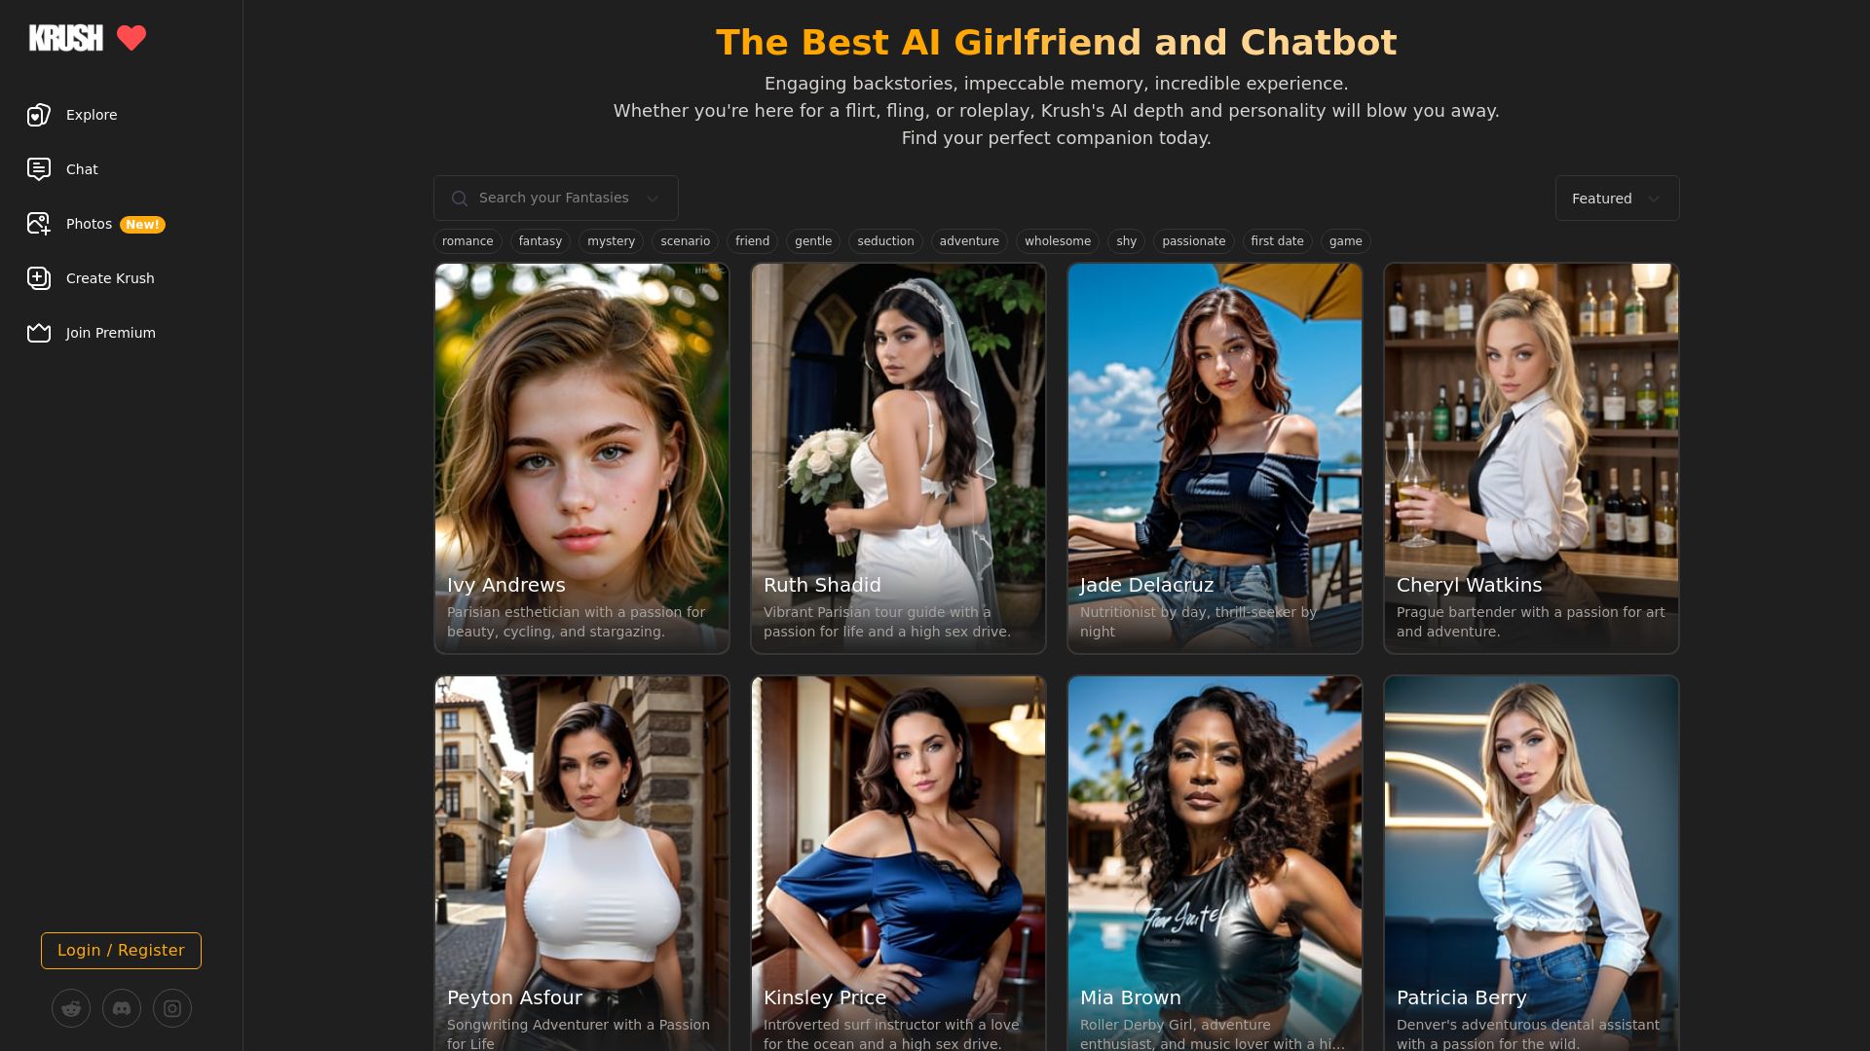This screenshot has height=1051, width=1870.
Task: Open the Reddit social icon
Action: [x=71, y=1008]
